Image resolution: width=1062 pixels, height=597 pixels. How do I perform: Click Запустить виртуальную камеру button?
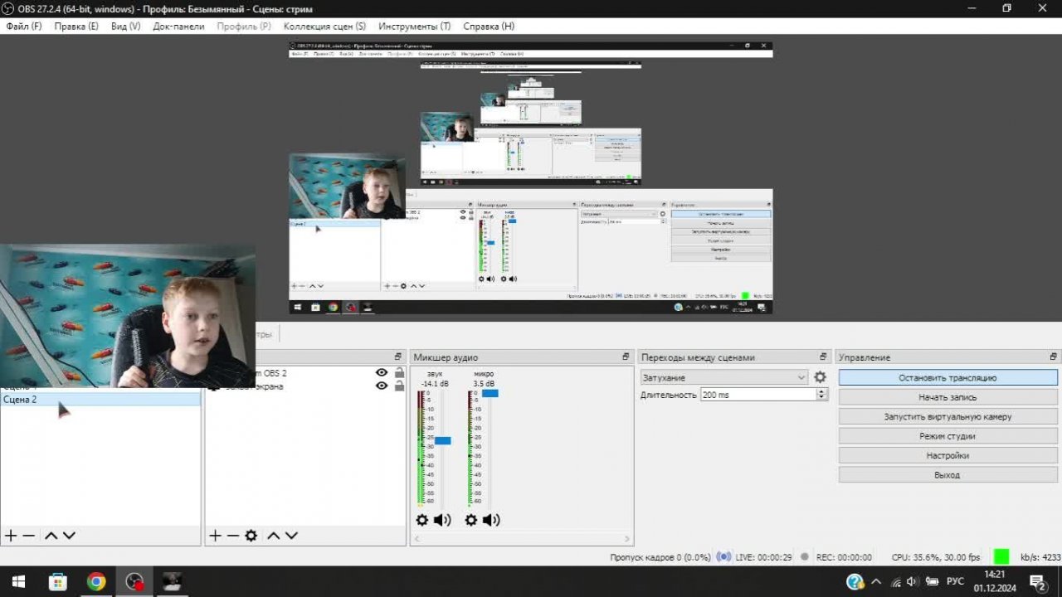coord(948,416)
